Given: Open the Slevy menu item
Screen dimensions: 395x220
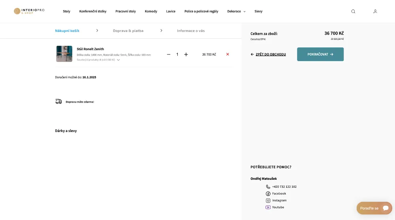Looking at the screenshot, I should [x=258, y=11].
